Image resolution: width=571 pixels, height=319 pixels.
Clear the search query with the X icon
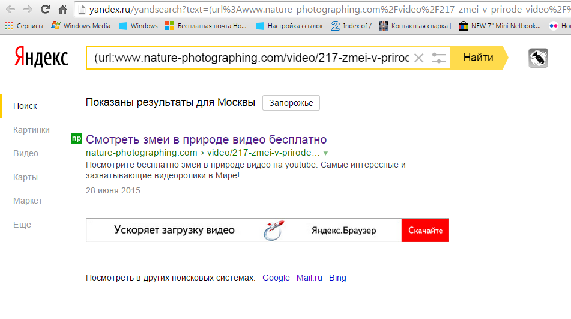(x=418, y=58)
